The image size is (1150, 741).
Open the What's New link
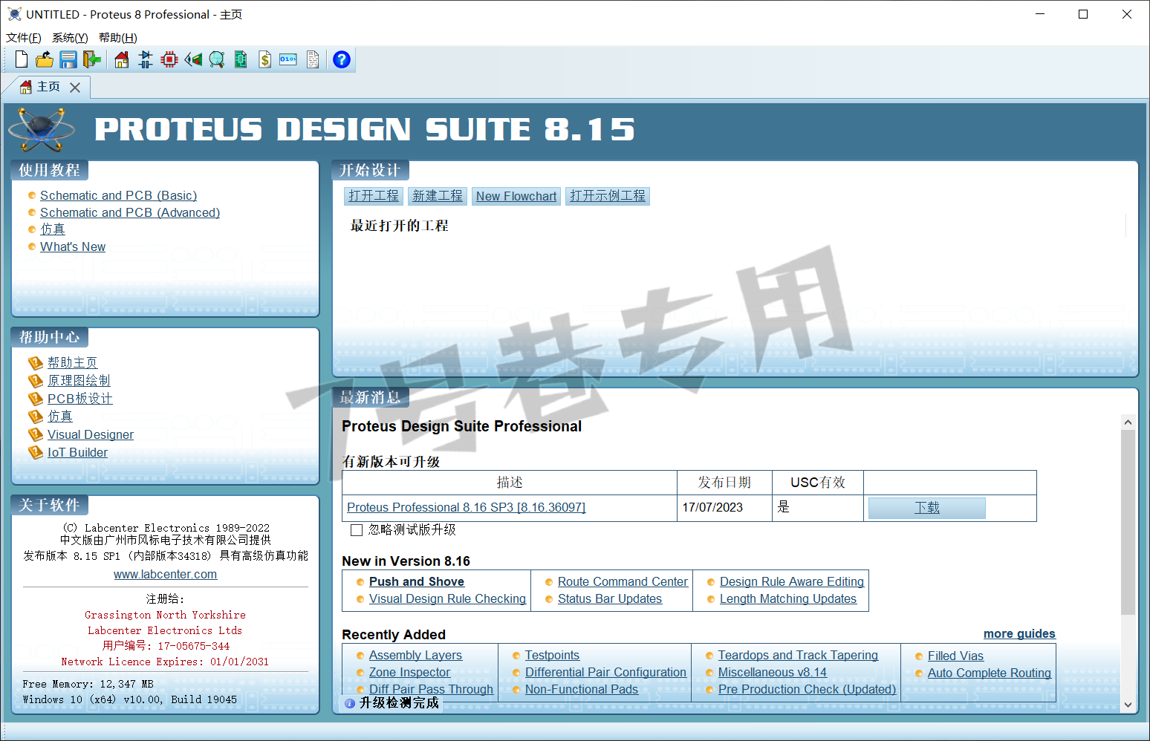click(73, 247)
